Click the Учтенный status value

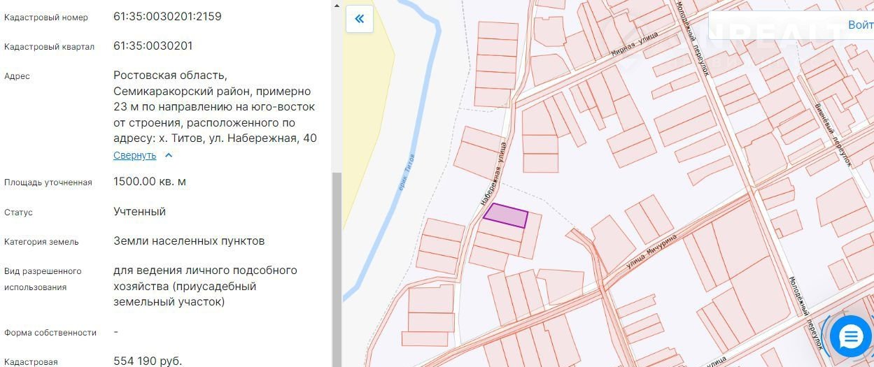pos(139,211)
